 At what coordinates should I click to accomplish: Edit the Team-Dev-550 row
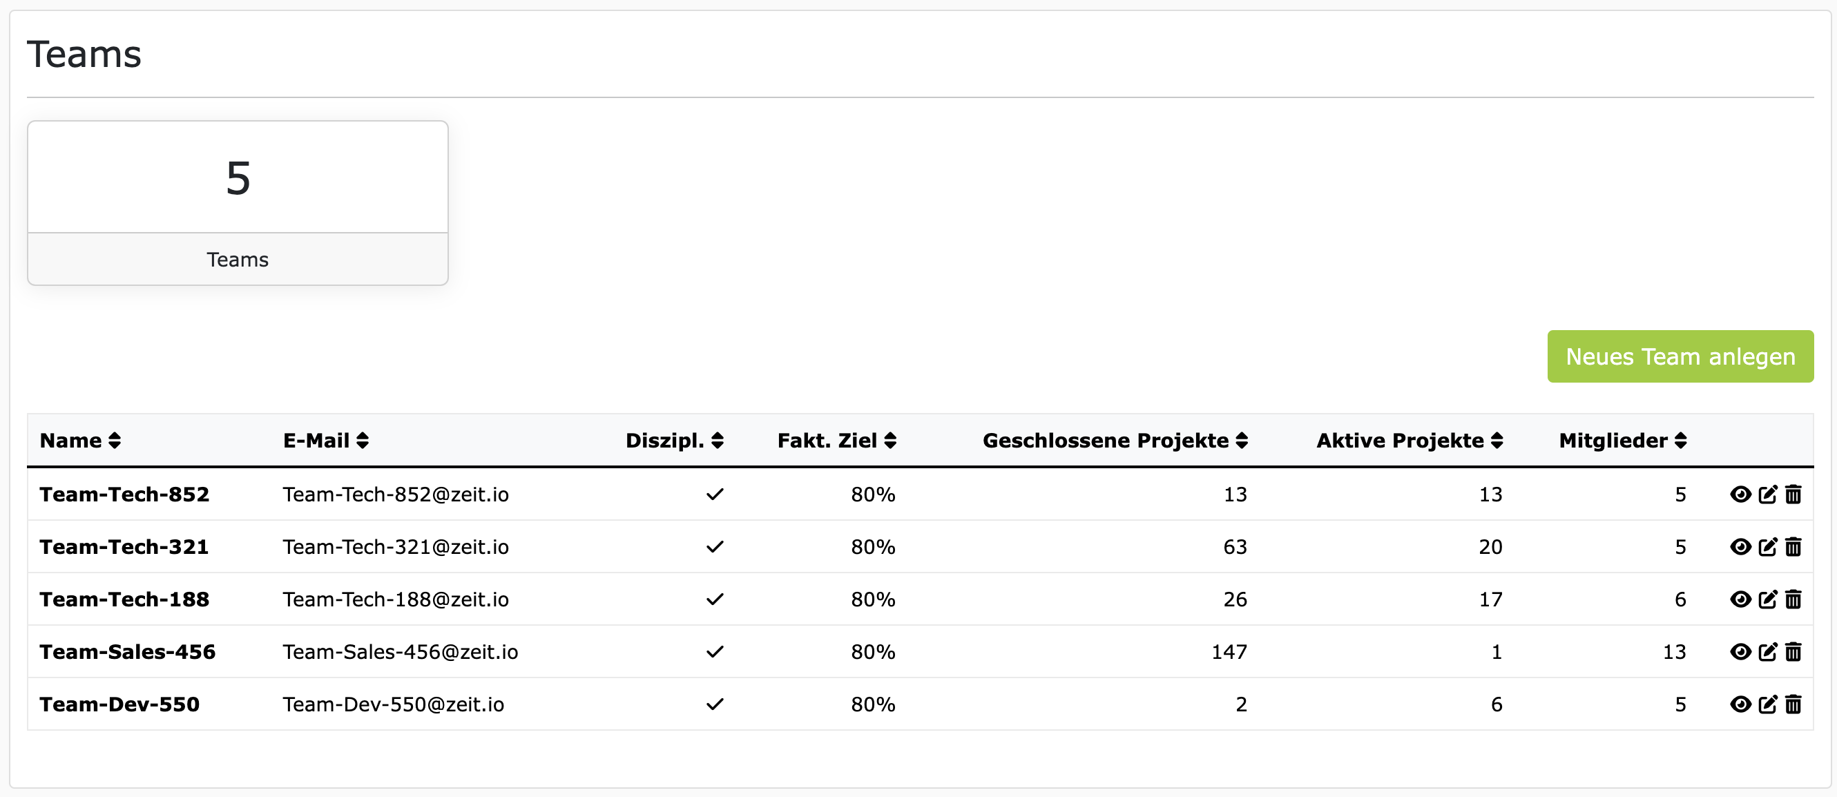click(x=1767, y=704)
